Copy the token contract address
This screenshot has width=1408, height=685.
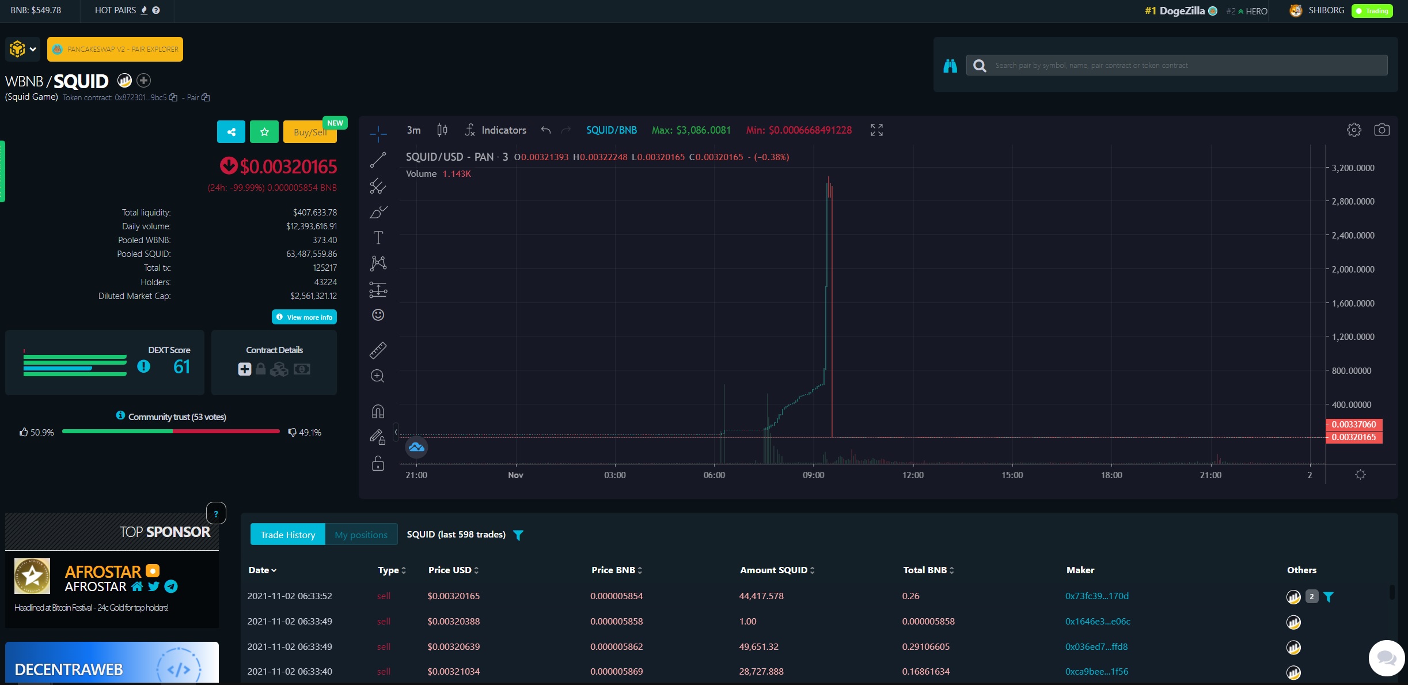[173, 97]
